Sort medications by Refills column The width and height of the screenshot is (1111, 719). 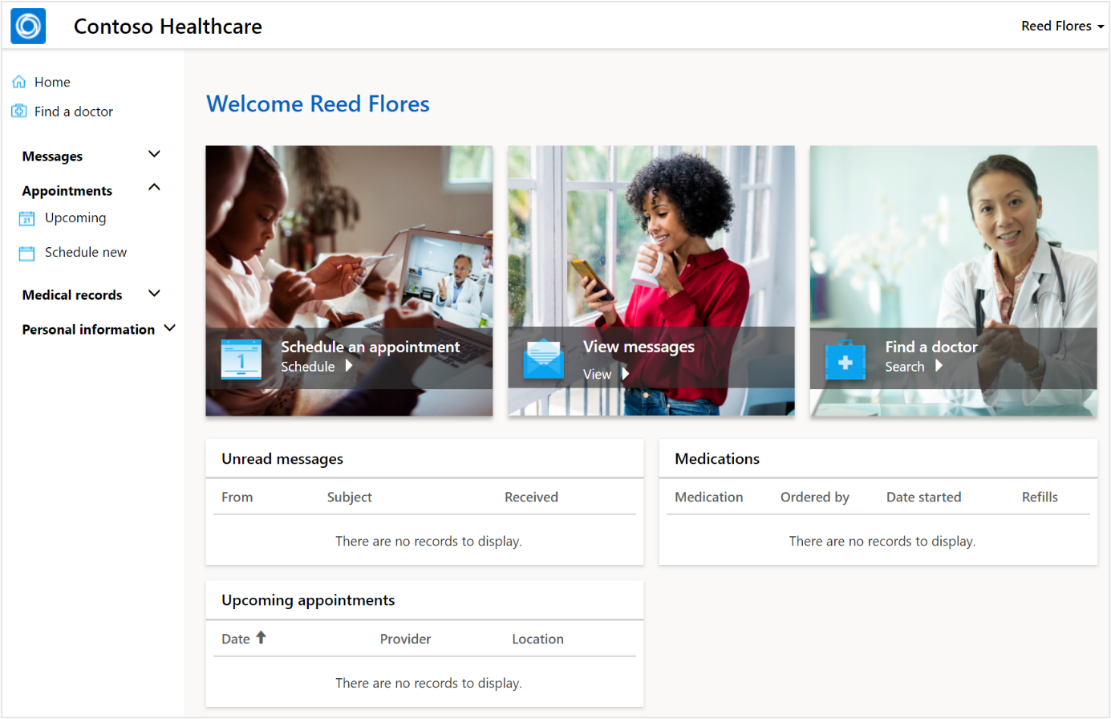click(1040, 498)
